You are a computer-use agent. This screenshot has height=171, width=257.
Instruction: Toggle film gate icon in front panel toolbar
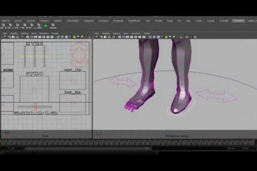coord(32,37)
